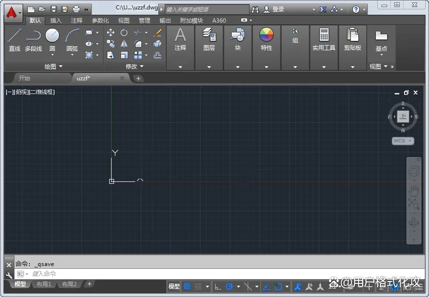Switch to the Parametric (参数化) ribbon tab
Image resolution: width=429 pixels, height=297 pixels.
pyautogui.click(x=100, y=21)
